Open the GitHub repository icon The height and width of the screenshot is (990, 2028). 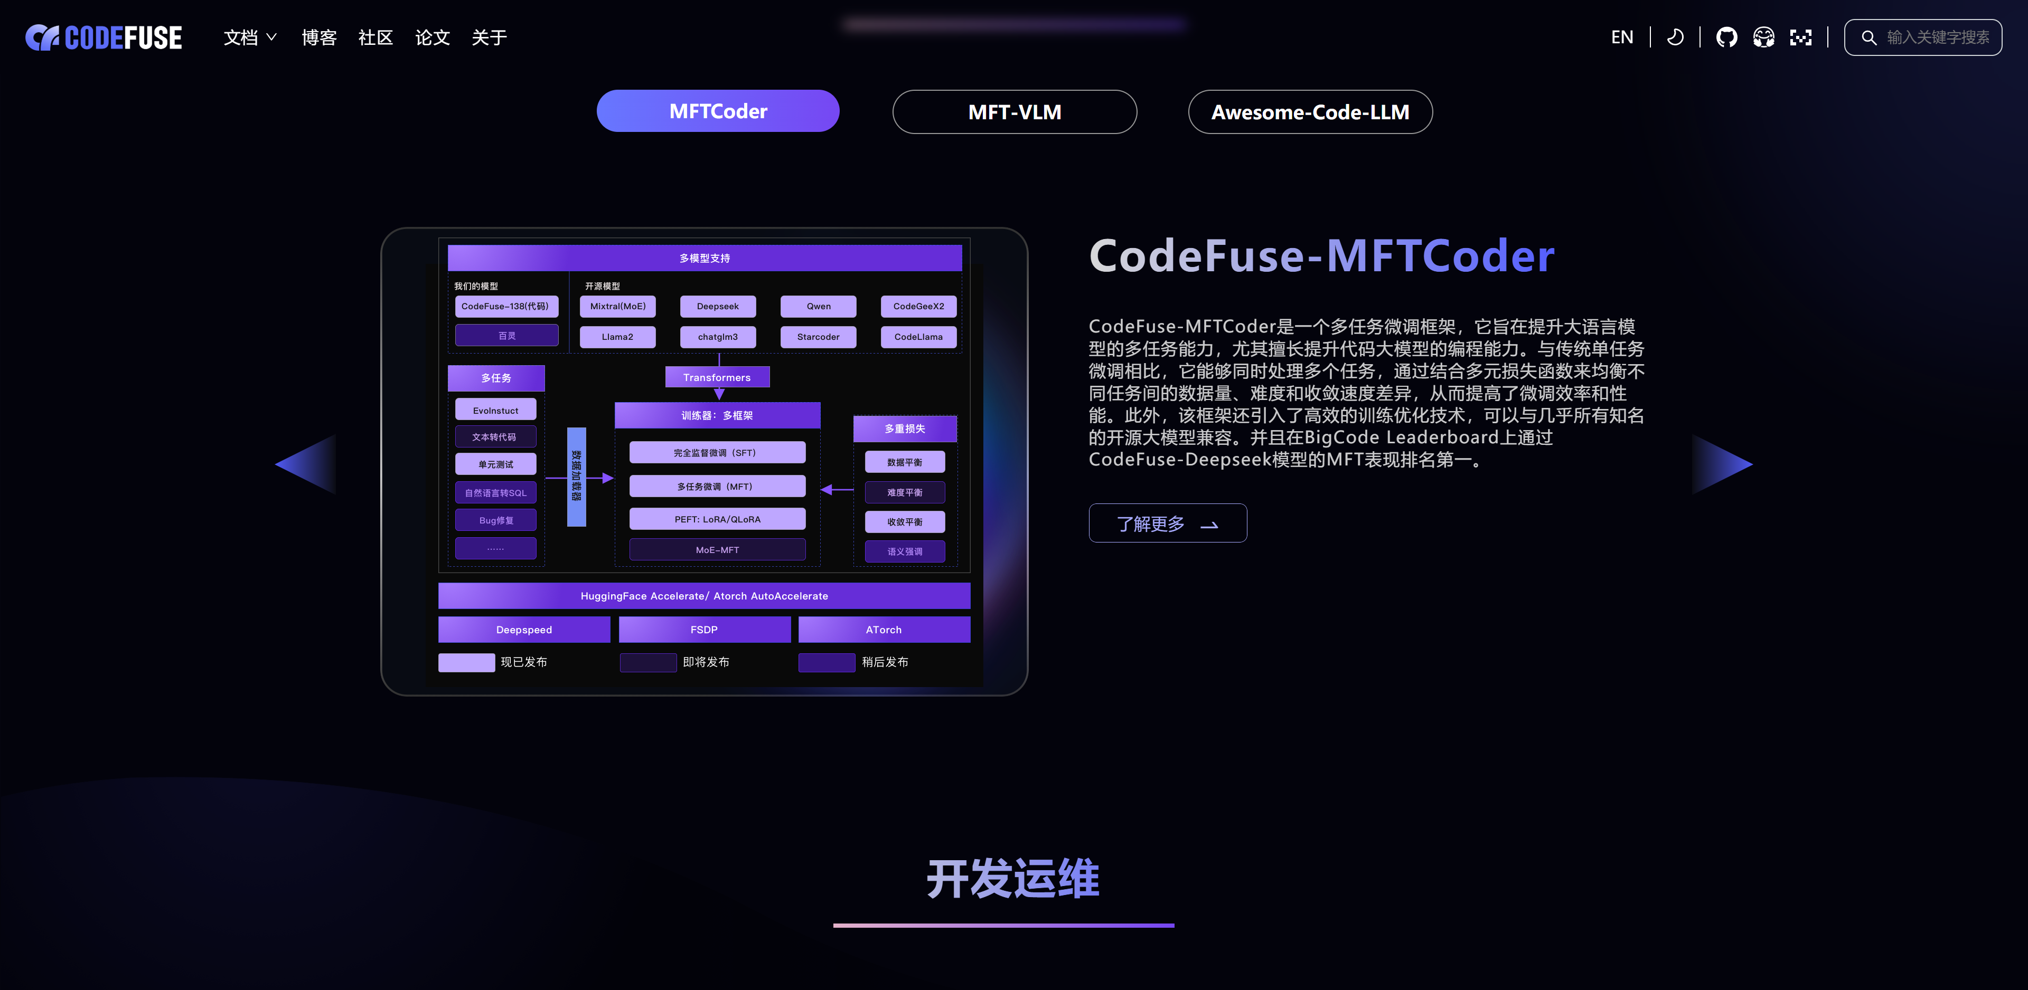tap(1726, 37)
